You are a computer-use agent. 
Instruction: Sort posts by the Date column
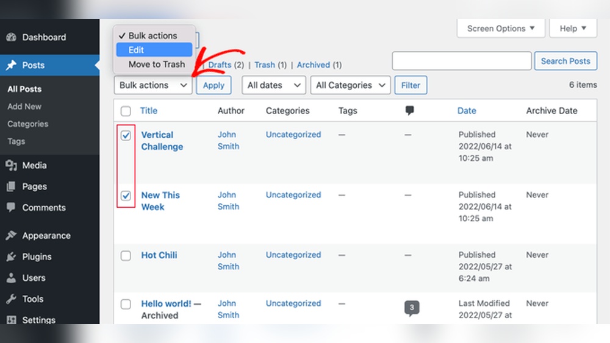click(467, 111)
